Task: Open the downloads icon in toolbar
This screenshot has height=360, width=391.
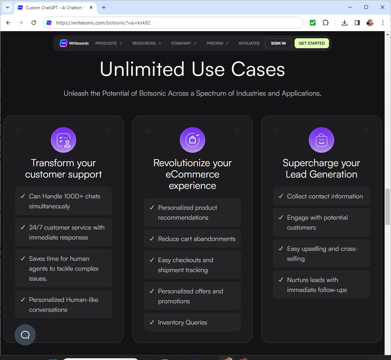Action: [344, 23]
